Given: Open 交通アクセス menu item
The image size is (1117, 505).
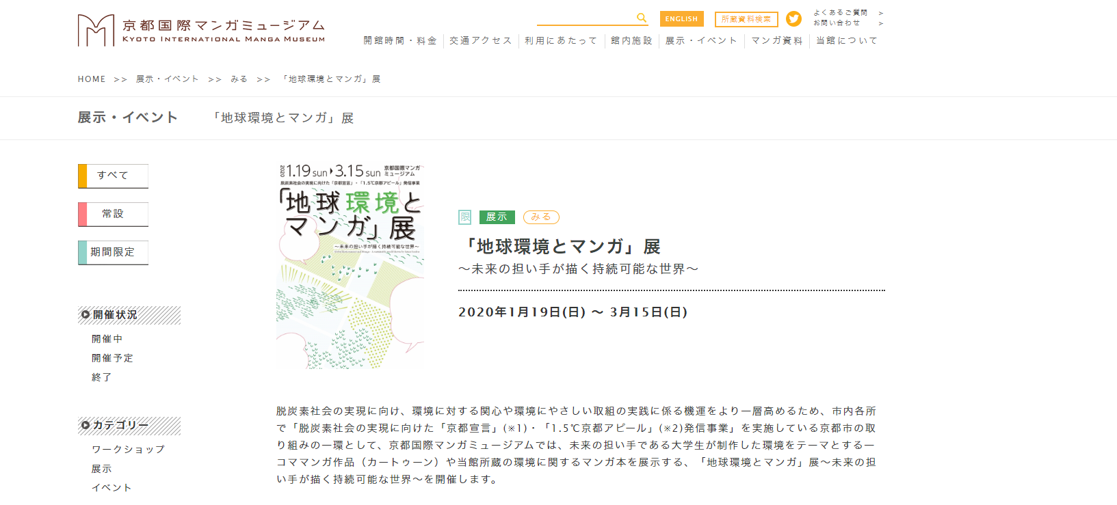Looking at the screenshot, I should coord(481,41).
